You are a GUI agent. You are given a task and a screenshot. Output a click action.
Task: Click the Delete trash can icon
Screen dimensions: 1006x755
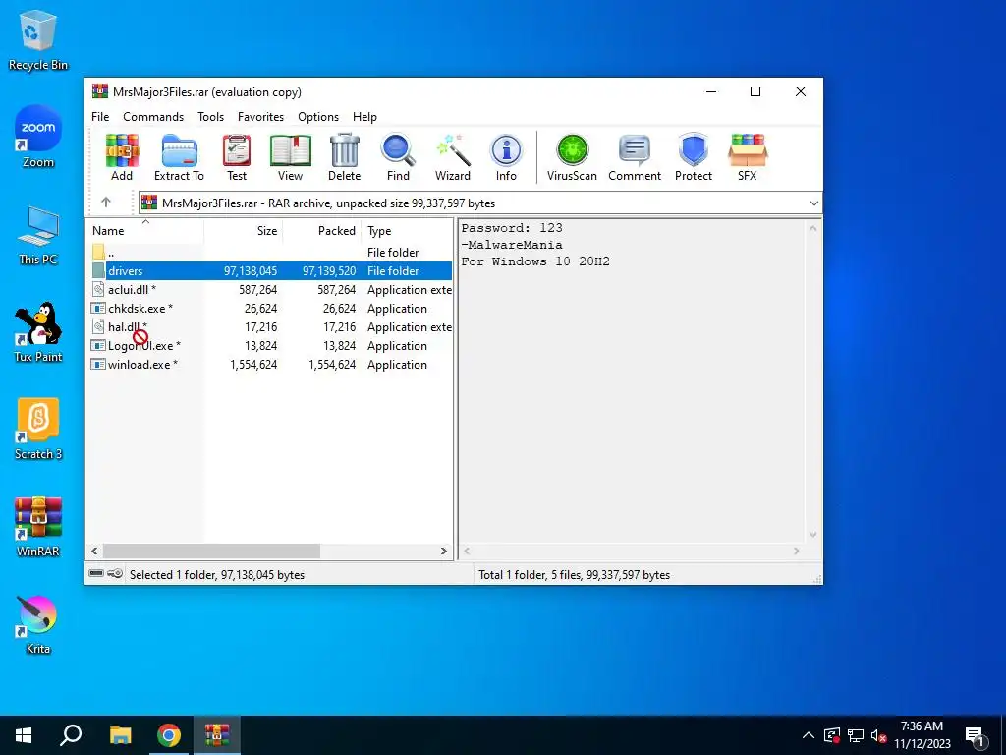(x=345, y=157)
